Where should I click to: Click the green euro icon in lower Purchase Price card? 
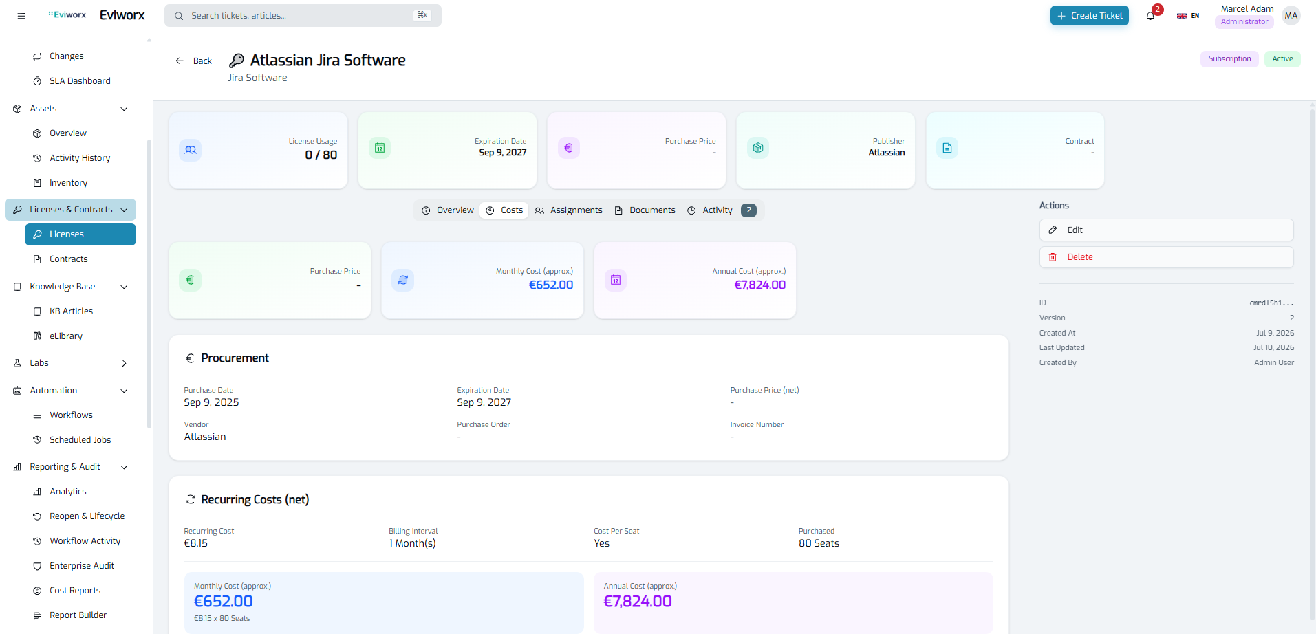191,280
